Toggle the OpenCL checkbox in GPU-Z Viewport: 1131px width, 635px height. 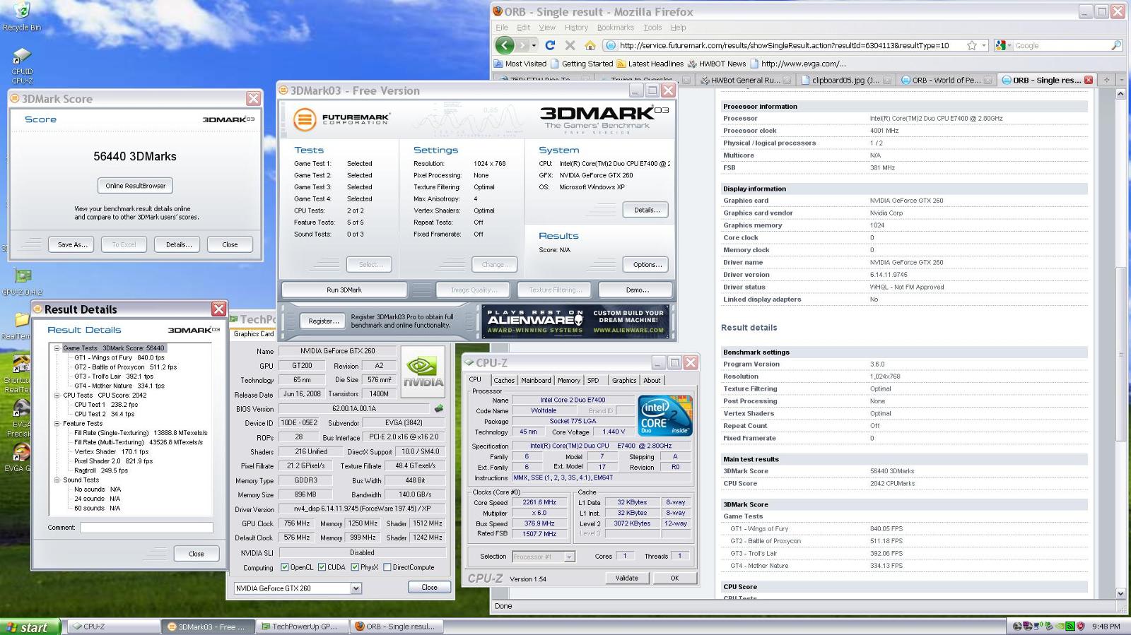pyautogui.click(x=285, y=567)
